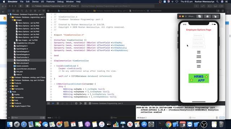Click the related items grid icon in editor jump bar
This screenshot has height=129, width=231.
pyautogui.click(x=48, y=11)
